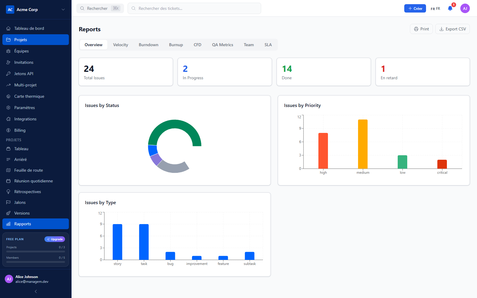Open the notifications bell icon

450,8
